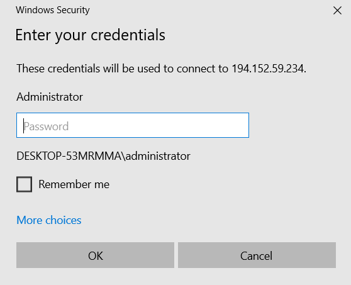351x285 pixels.
Task: Tick the square box beside Remember me
Action: tap(24, 184)
